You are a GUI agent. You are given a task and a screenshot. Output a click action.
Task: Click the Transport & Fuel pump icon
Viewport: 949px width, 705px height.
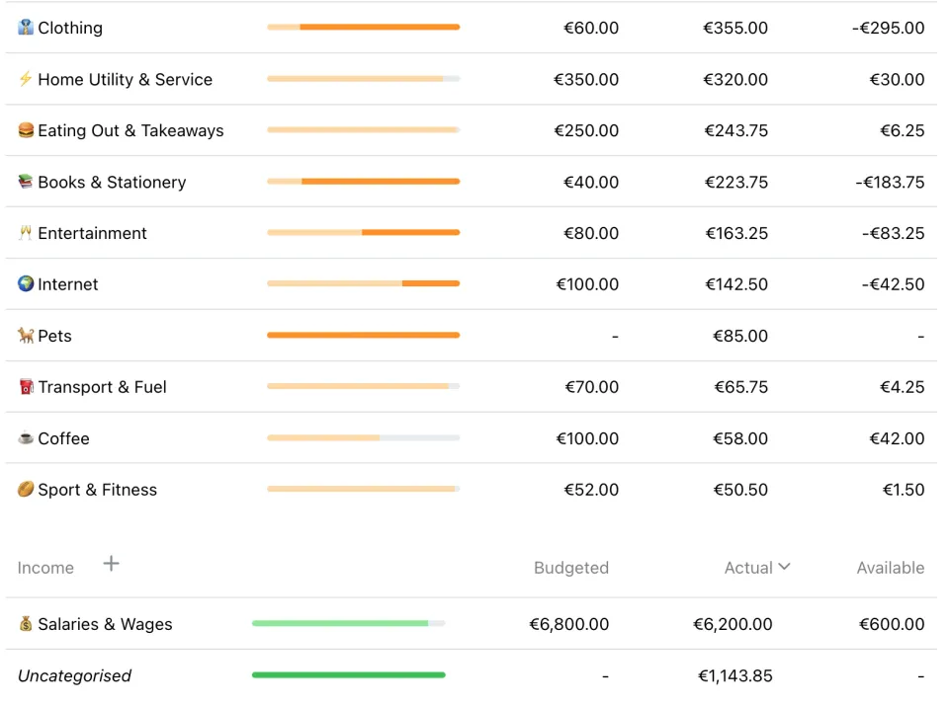point(26,386)
